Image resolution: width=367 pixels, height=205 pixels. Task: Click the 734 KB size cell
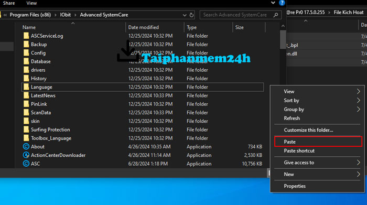(255, 147)
